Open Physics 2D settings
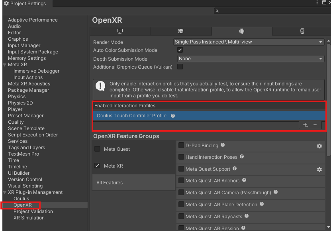 click(x=20, y=103)
